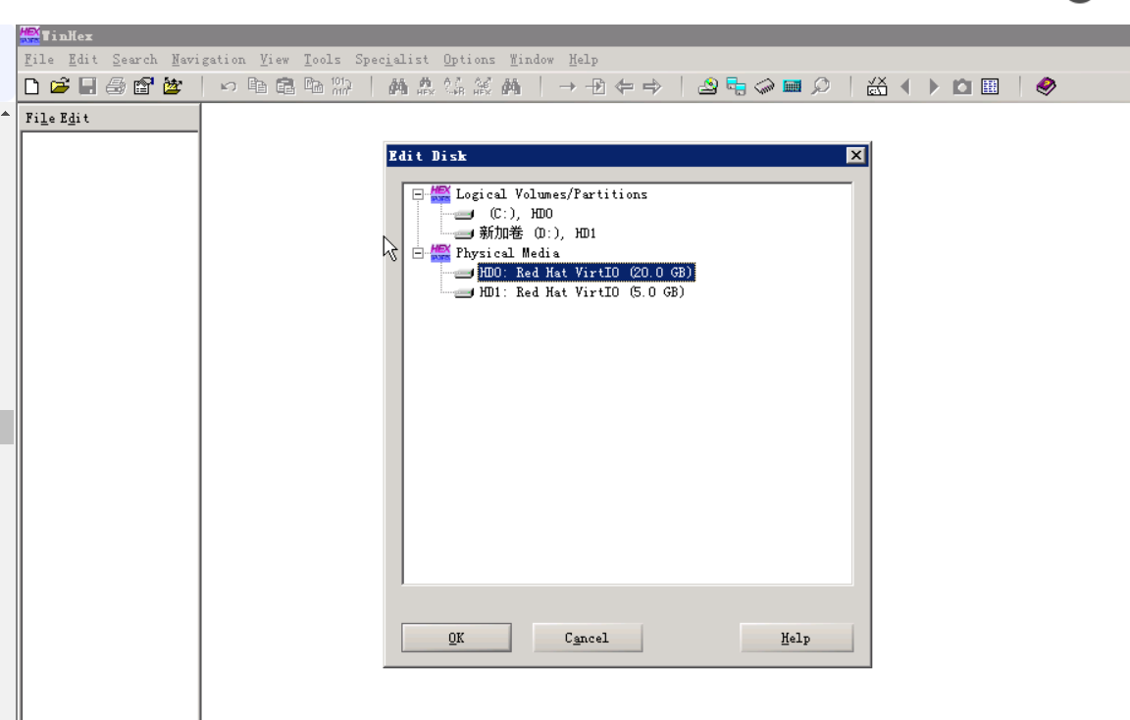Select HD0: Red Hat VirtIO (20.0 GB)

click(587, 273)
